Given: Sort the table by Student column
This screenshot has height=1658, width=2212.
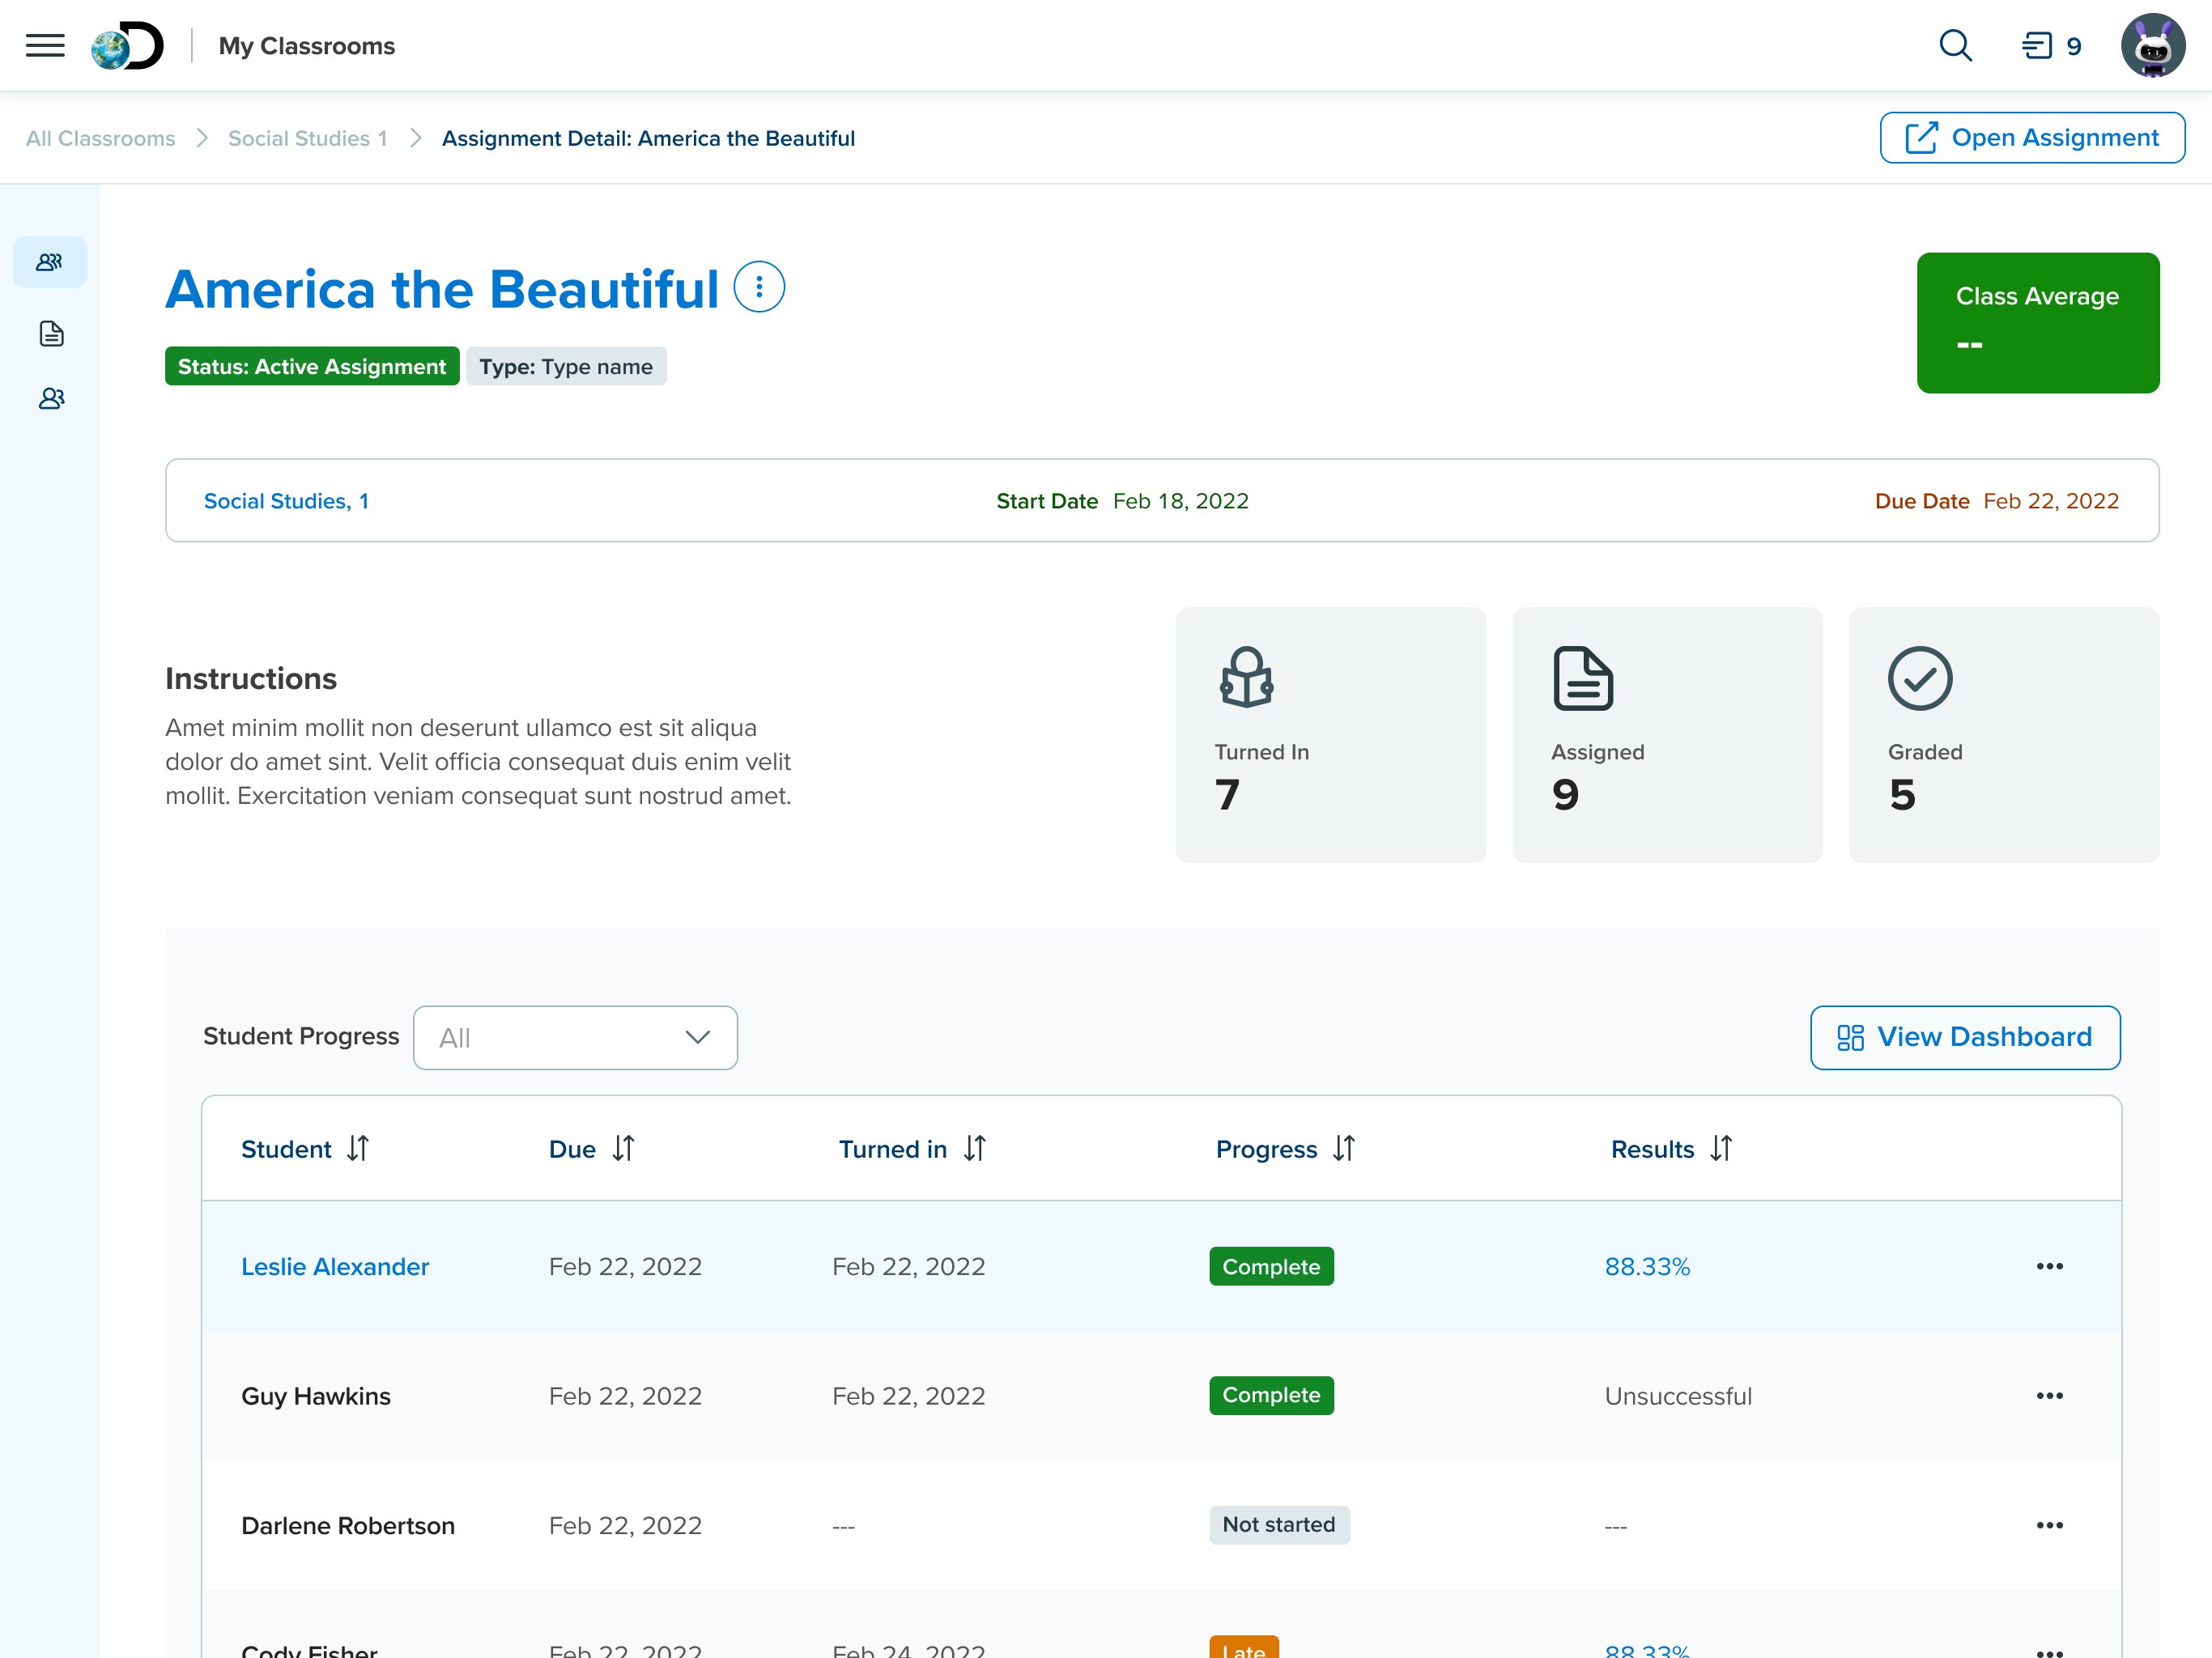Looking at the screenshot, I should pyautogui.click(x=357, y=1148).
